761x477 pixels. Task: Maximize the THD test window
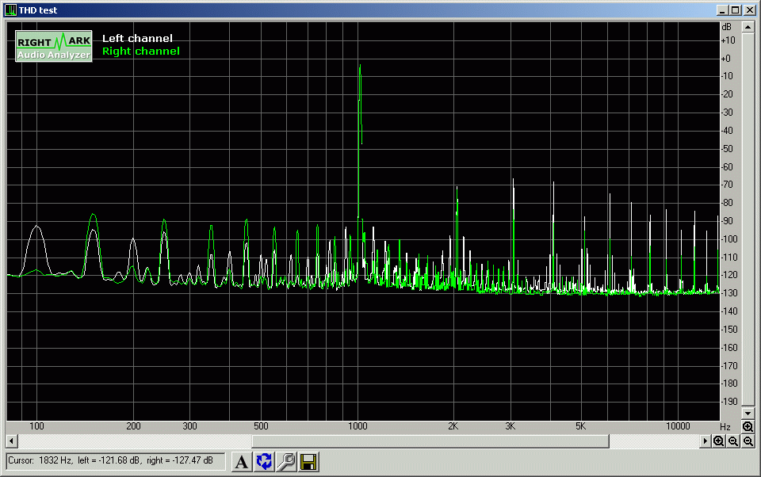click(736, 10)
